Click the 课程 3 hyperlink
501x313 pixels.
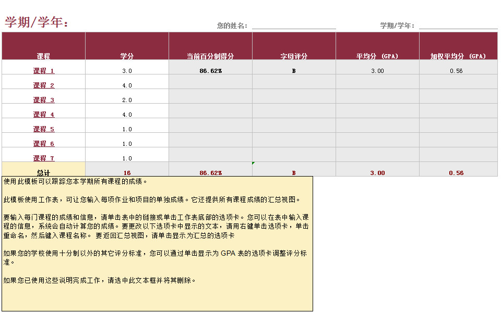[43, 100]
